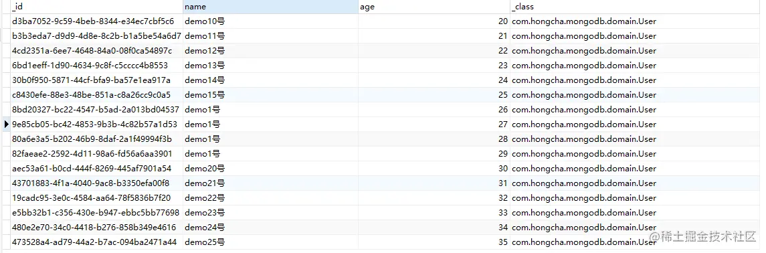Screen dimensions: 766x253
Task: Click the demo13号 name cell
Action: click(270, 66)
